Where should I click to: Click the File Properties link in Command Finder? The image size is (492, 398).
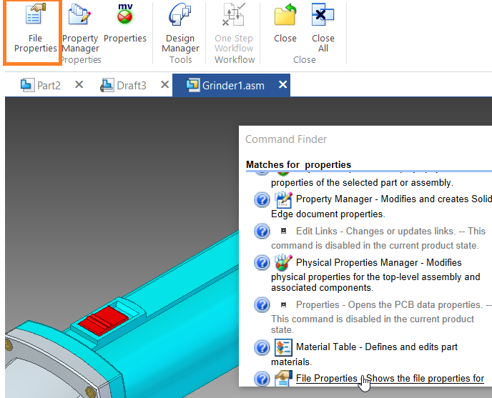(x=326, y=379)
